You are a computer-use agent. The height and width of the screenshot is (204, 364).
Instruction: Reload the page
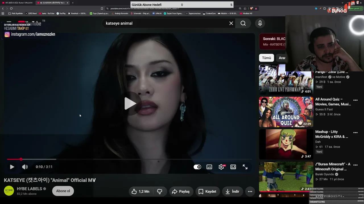[x=11, y=8]
